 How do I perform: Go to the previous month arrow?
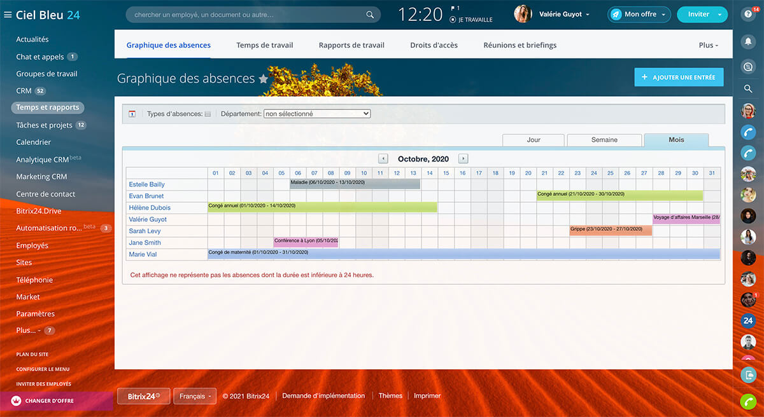point(383,158)
